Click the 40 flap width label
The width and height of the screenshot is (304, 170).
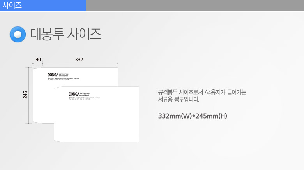(x=38, y=60)
